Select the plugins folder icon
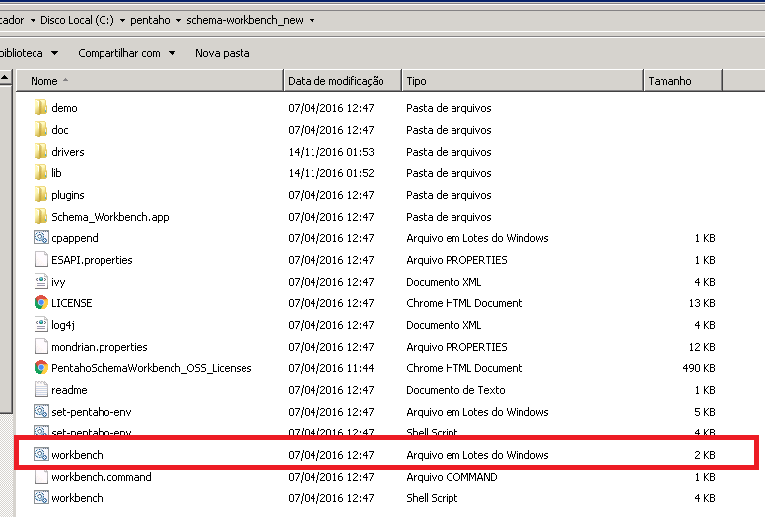765x517 pixels. [x=41, y=194]
